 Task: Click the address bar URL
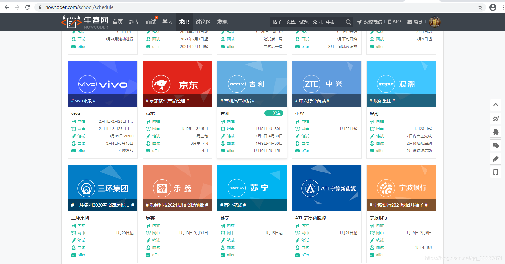click(79, 7)
